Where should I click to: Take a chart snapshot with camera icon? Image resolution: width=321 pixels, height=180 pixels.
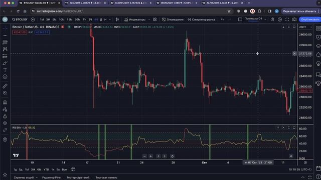click(x=294, y=19)
